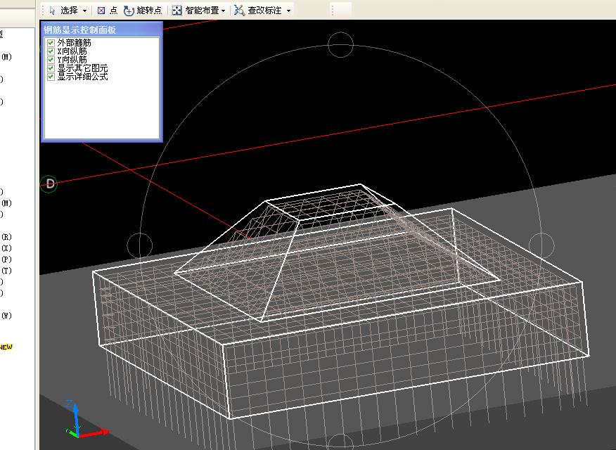Viewport: 616px width, 450px height.
Task: Click the 旋转点 toolbar label
Action: (x=149, y=11)
